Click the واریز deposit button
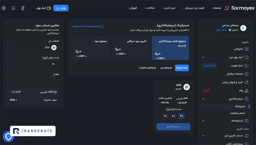The image size is (256, 145). tap(61, 8)
